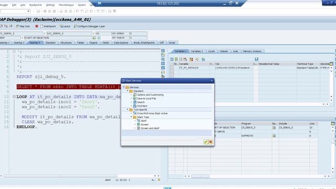Screen dimensions: 336x189
Task: Switch to the Diff tab
Action: (162, 43)
